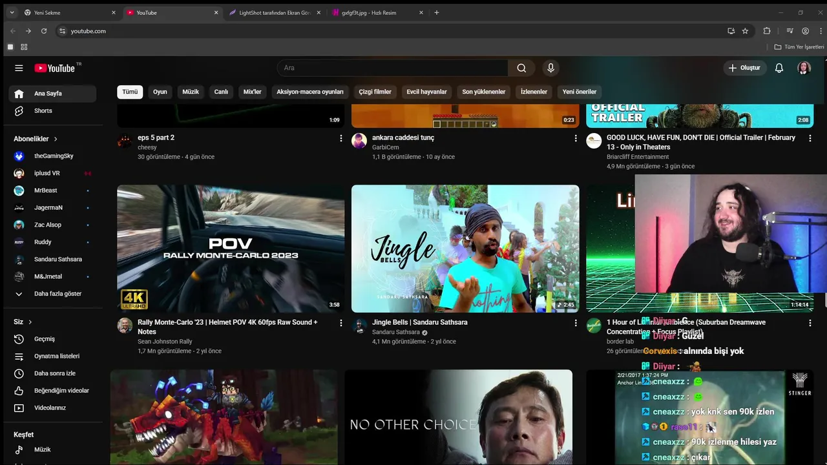
Task: Select the Mix'ler filter chip
Action: pyautogui.click(x=253, y=92)
